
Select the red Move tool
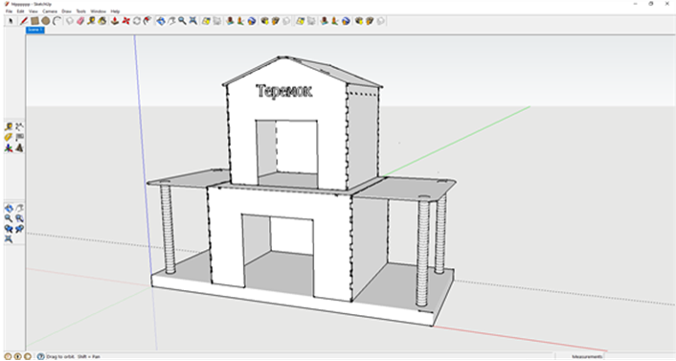click(125, 21)
